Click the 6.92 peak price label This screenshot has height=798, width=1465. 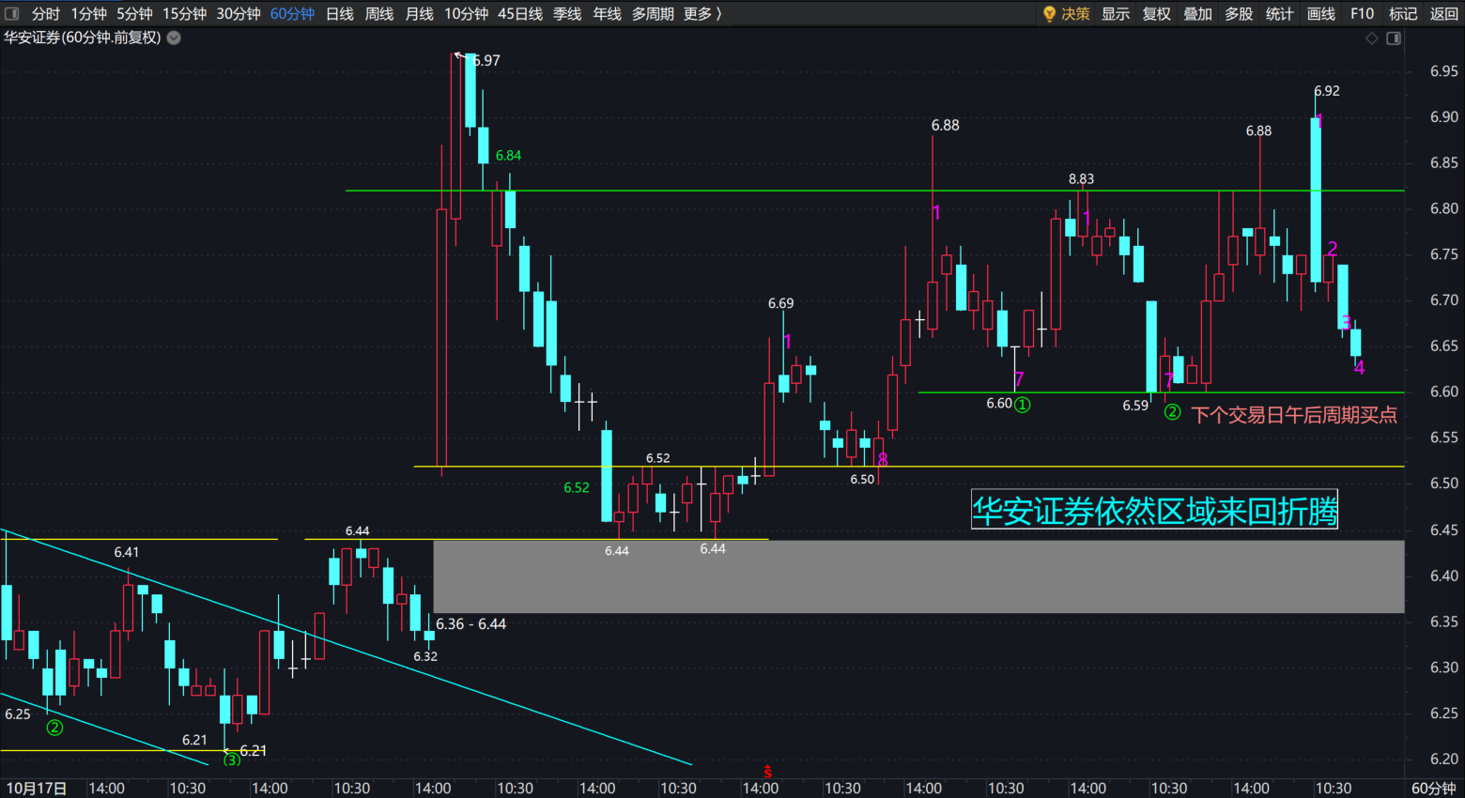click(x=1327, y=91)
